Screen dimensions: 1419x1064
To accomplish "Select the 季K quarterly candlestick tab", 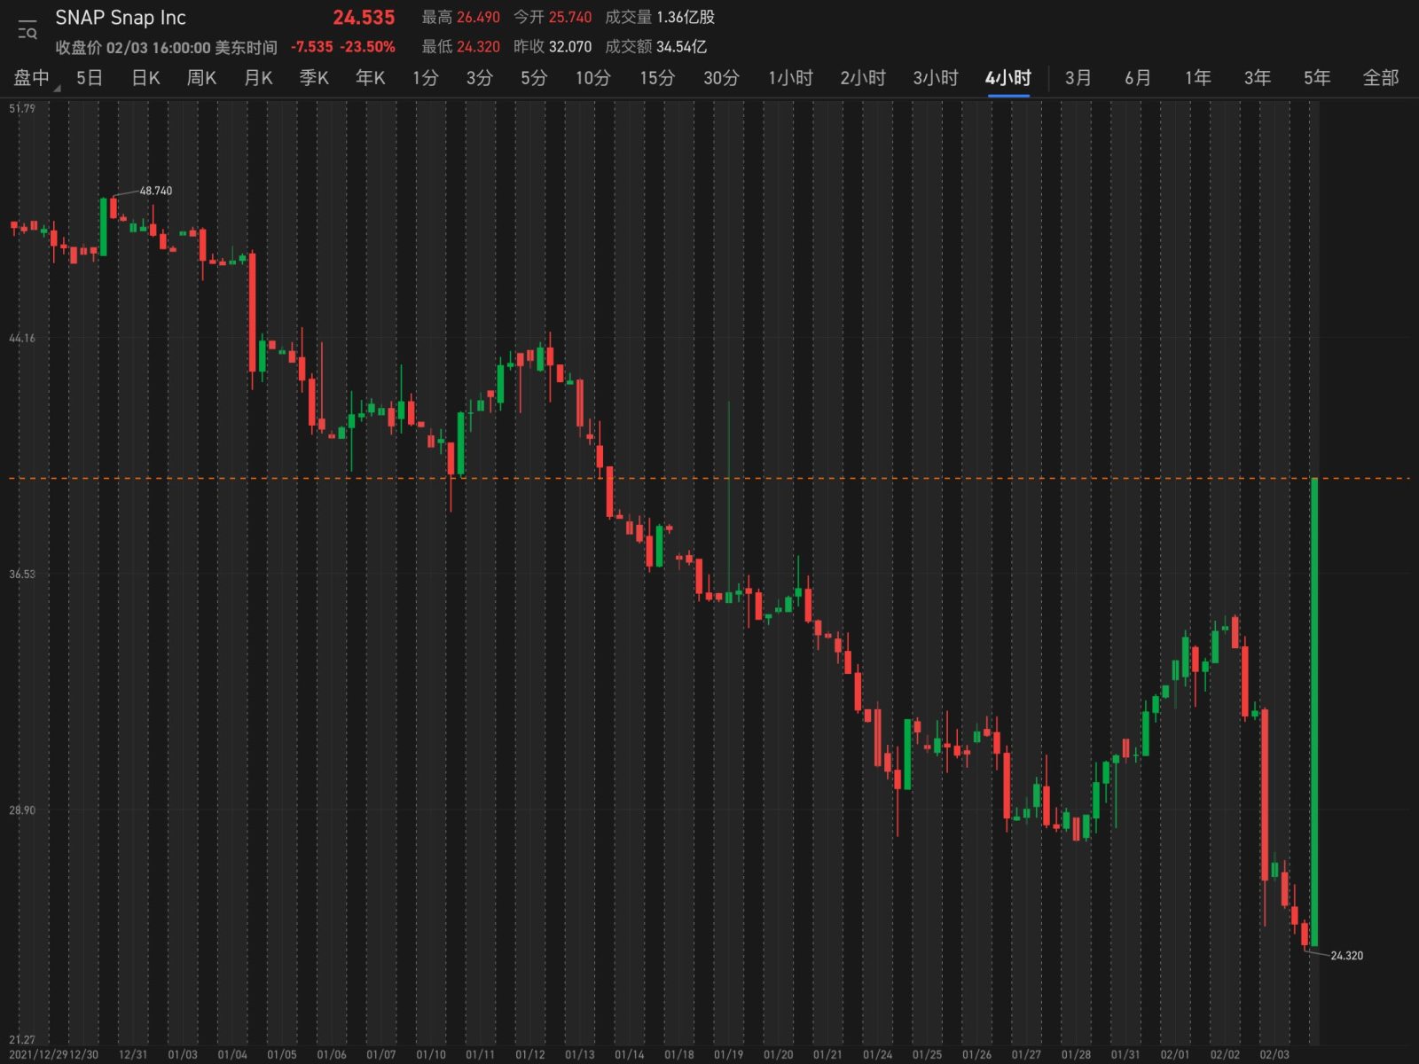I will pos(314,78).
